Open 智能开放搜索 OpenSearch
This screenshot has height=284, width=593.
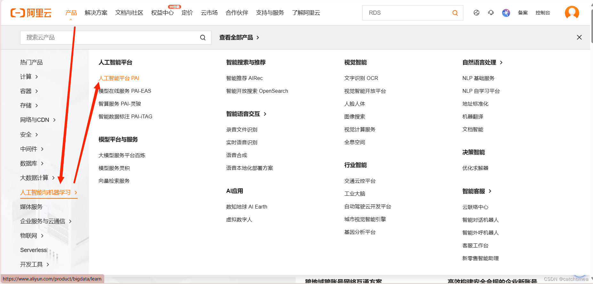pos(257,91)
